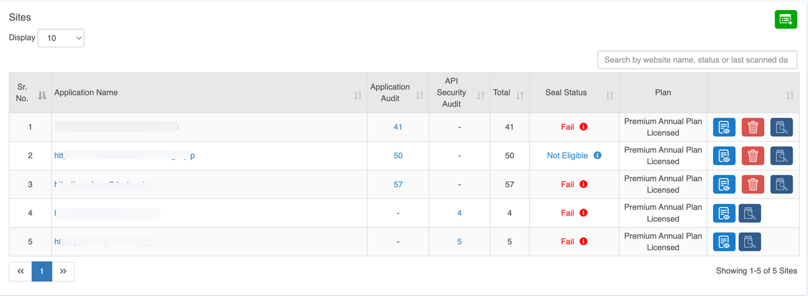Click the Not Eligible info icon

[x=598, y=156]
